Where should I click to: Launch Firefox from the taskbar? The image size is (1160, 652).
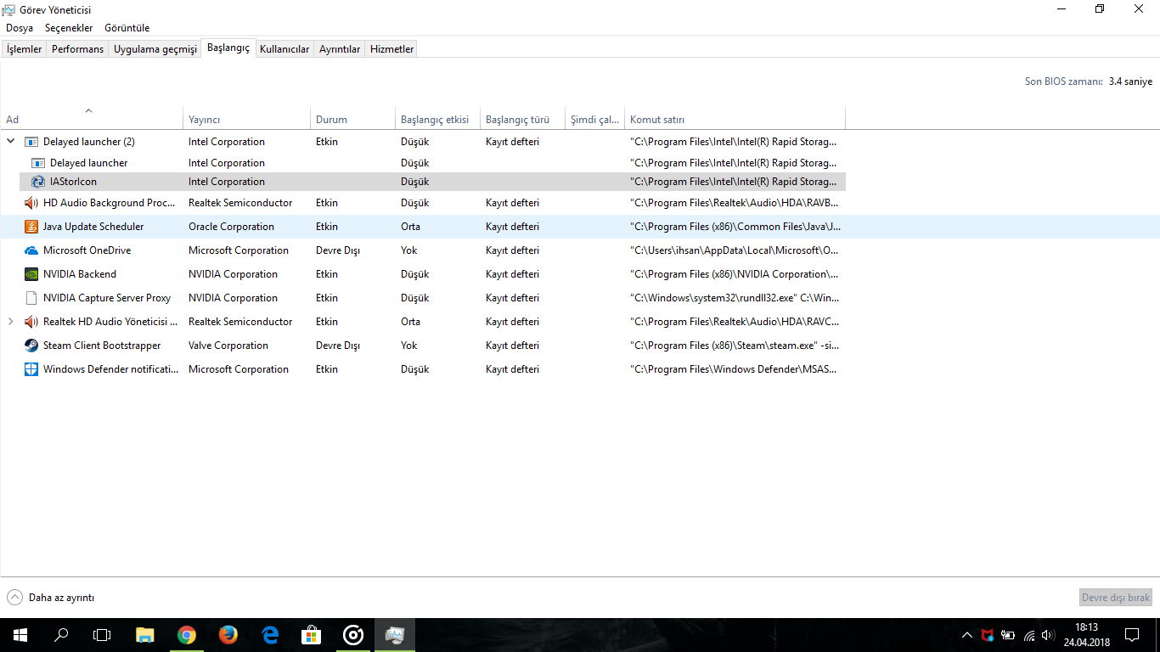click(x=228, y=635)
